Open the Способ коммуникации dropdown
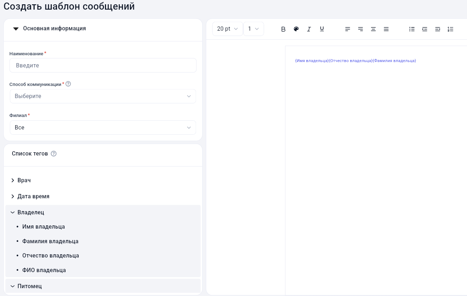 tap(103, 96)
